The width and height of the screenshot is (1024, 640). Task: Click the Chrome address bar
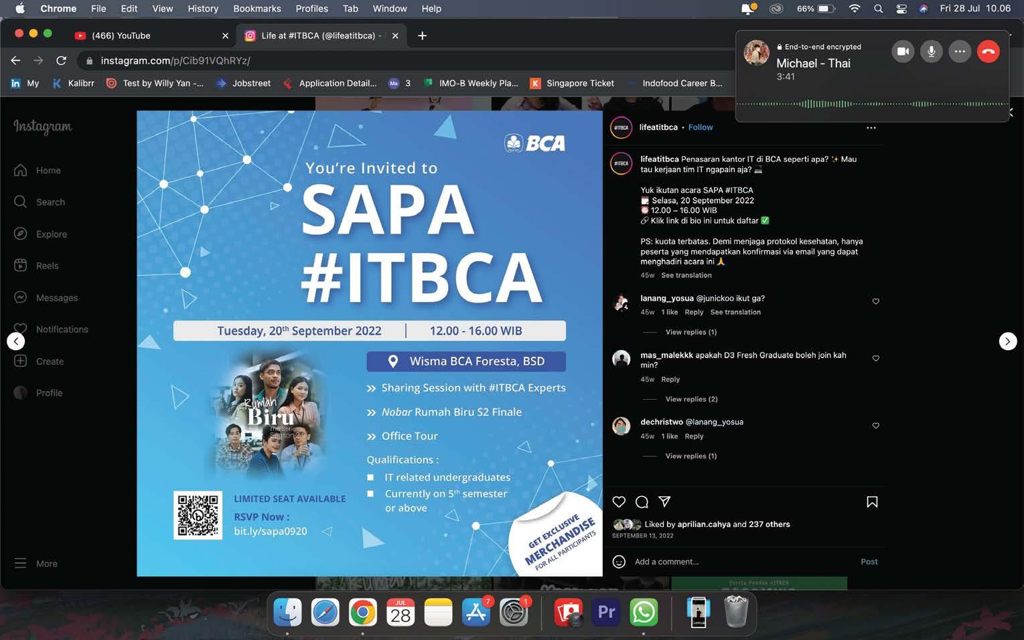(402, 60)
